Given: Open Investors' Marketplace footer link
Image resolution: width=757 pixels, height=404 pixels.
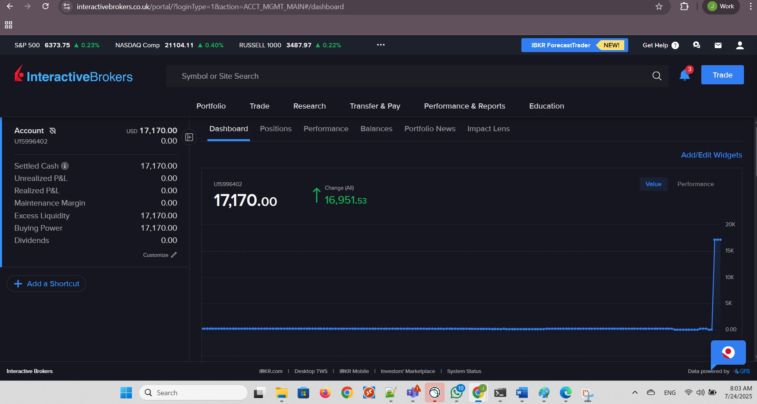Looking at the screenshot, I should click(x=408, y=371).
